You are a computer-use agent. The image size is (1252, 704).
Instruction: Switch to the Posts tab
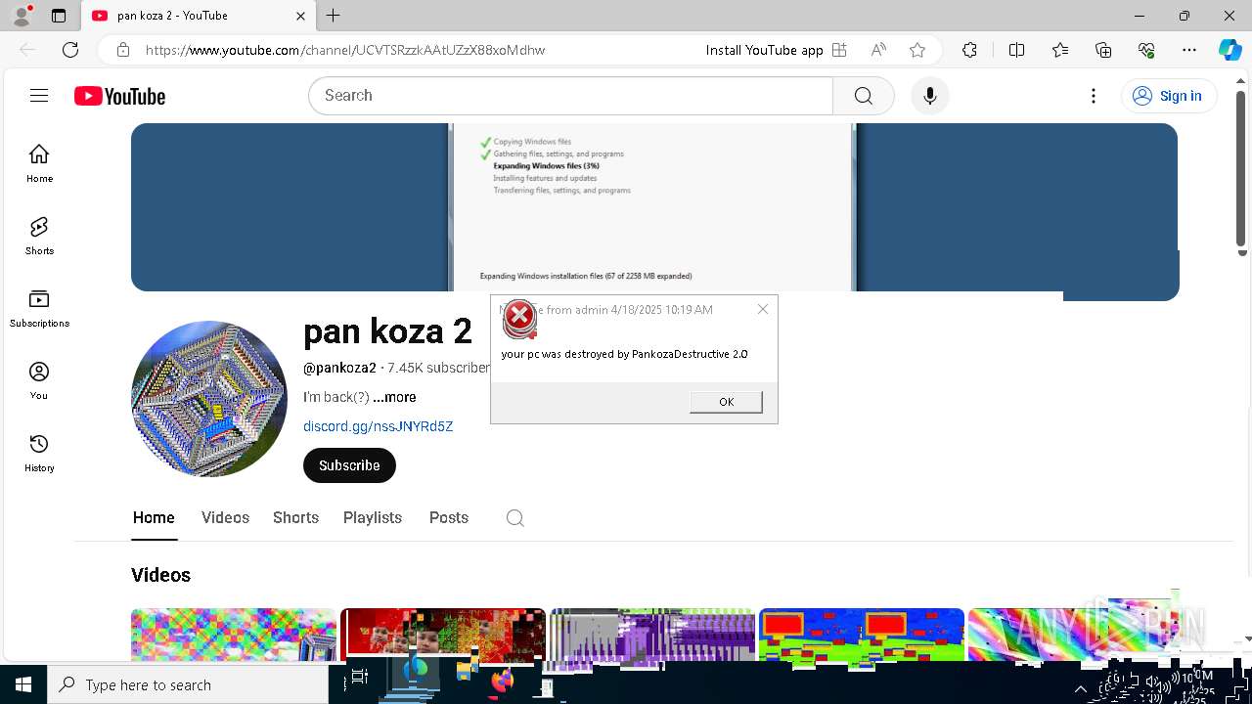point(449,517)
